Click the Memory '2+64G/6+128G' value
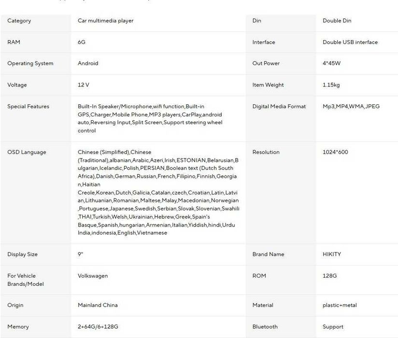 click(98, 326)
